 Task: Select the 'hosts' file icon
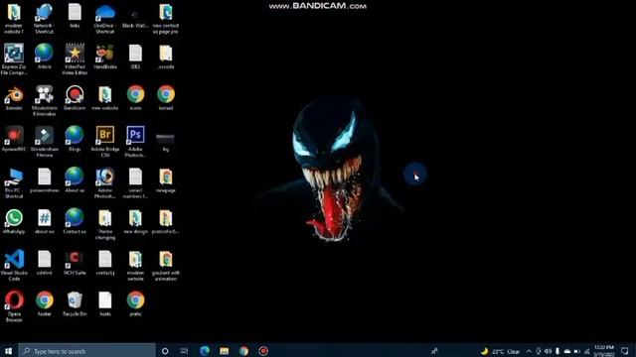[x=105, y=304]
